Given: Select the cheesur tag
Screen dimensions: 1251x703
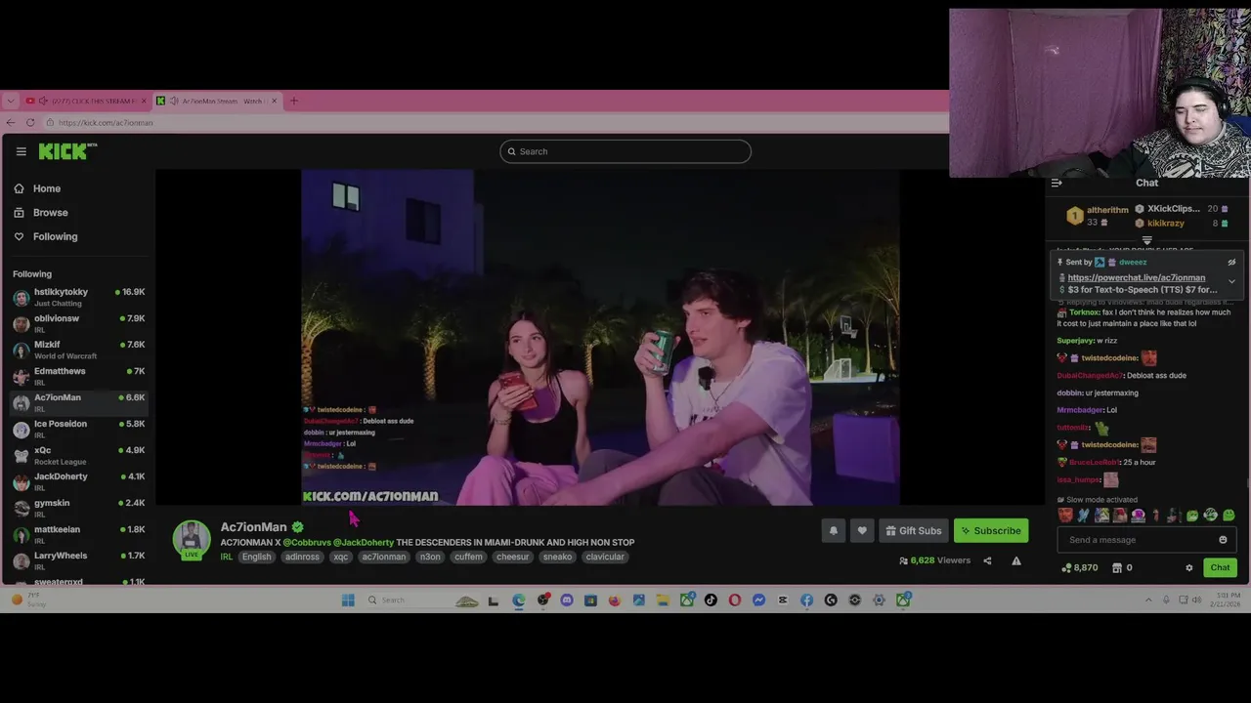Looking at the screenshot, I should 512,557.
